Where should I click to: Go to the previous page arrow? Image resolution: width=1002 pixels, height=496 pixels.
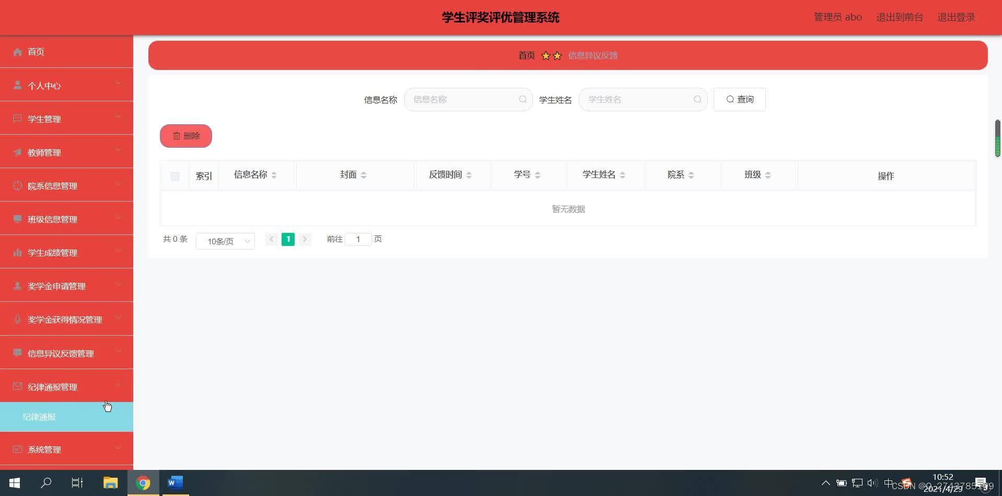(x=272, y=239)
